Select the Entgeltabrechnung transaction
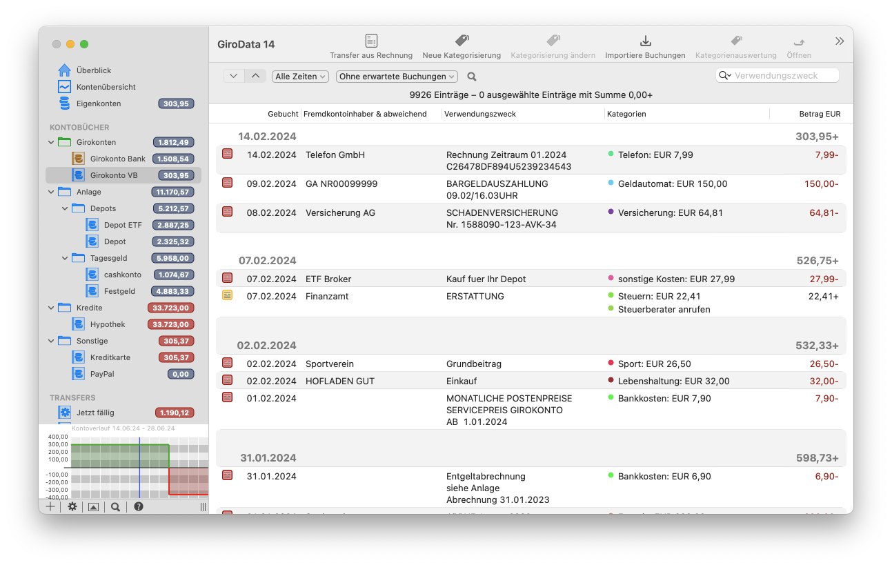 [531, 488]
